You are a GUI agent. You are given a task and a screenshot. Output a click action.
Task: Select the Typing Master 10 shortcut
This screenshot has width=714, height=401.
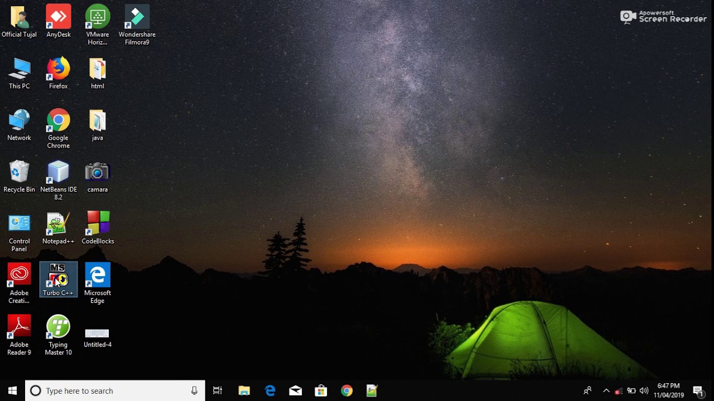pos(58,335)
